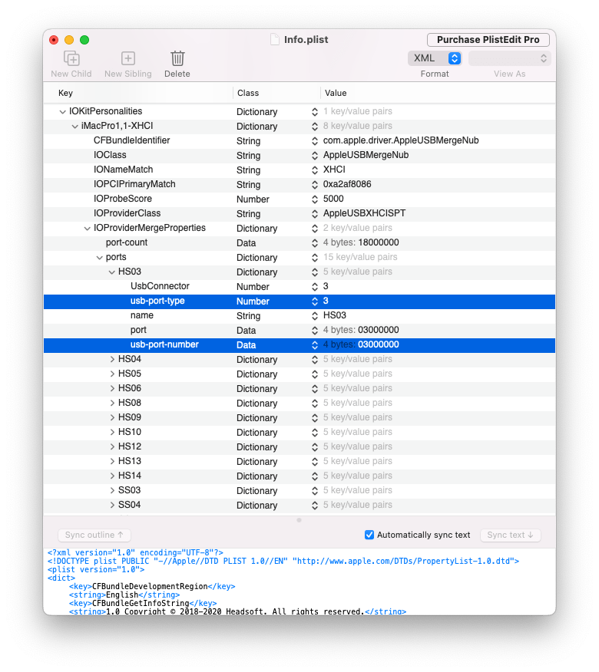
Task: Click the New Child toolbar icon
Action: (x=71, y=58)
